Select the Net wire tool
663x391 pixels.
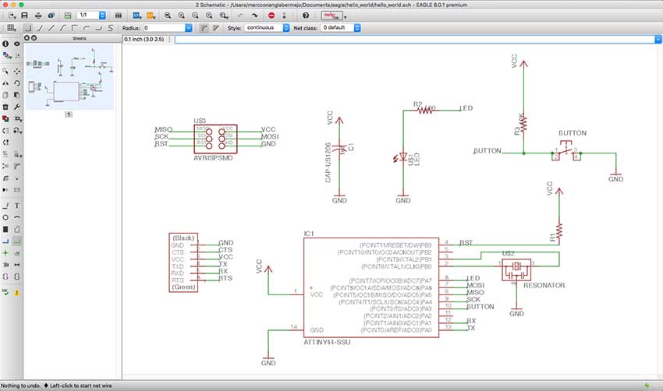[17, 241]
